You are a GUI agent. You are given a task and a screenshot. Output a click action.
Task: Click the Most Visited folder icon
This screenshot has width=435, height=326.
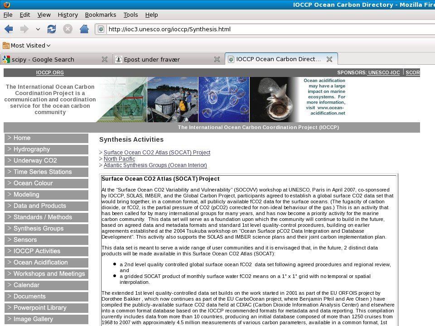tap(6, 45)
